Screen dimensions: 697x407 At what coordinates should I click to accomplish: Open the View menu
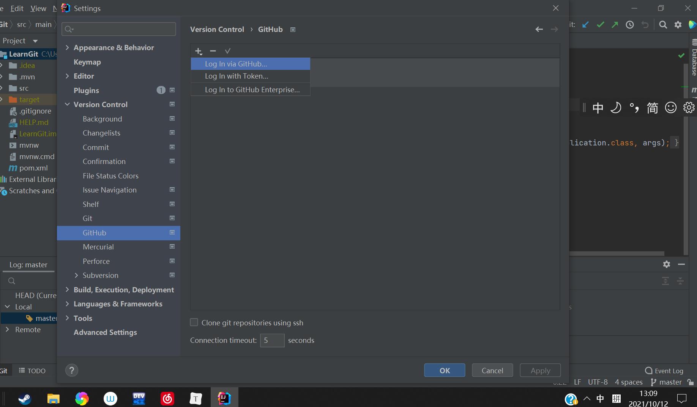[x=38, y=8]
